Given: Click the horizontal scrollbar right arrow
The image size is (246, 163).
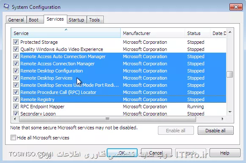Looking at the screenshot, I should click(223, 119).
